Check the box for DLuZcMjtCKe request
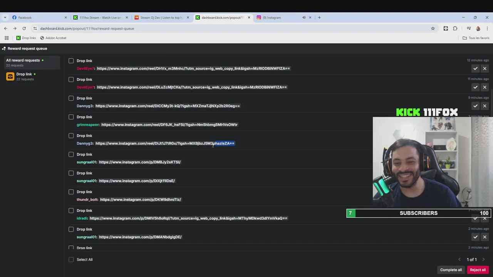The width and height of the screenshot is (493, 277). 71,80
